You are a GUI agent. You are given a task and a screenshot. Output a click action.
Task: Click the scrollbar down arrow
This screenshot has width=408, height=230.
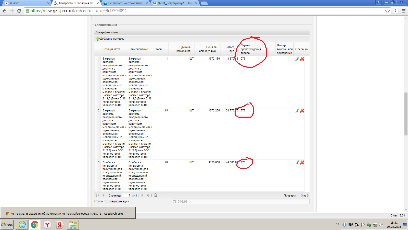406,210
